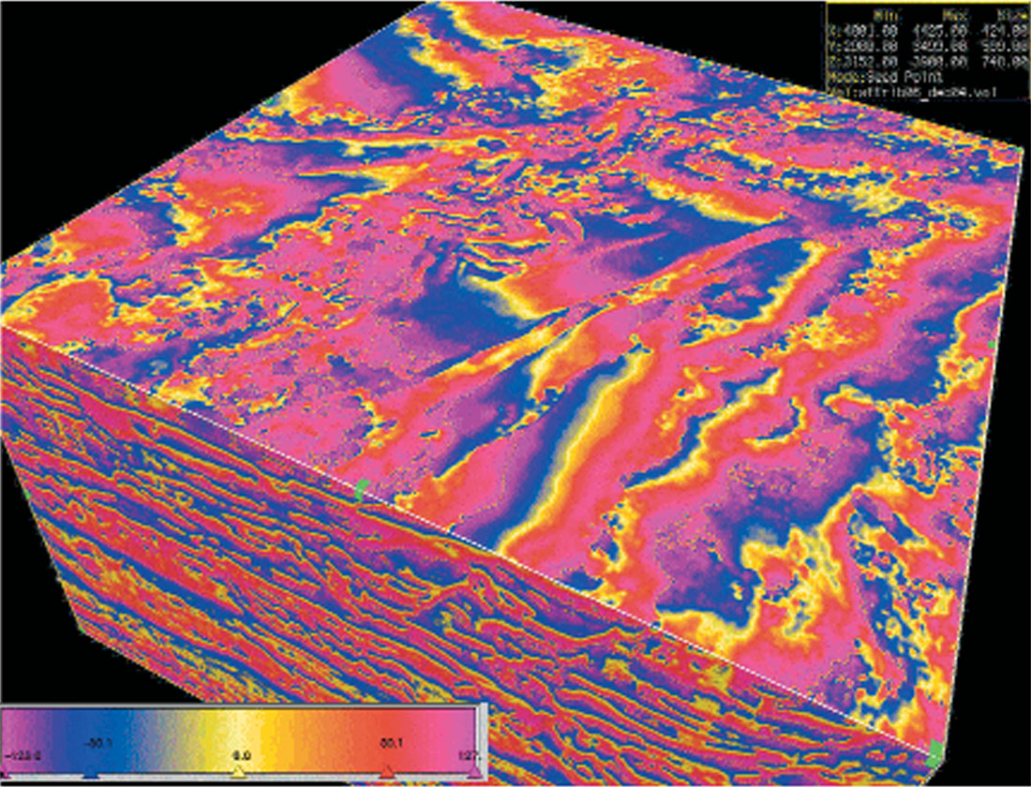Screen dimensions: 1031x787
Task: Click the .vol volume filename line
Action: (x=914, y=92)
